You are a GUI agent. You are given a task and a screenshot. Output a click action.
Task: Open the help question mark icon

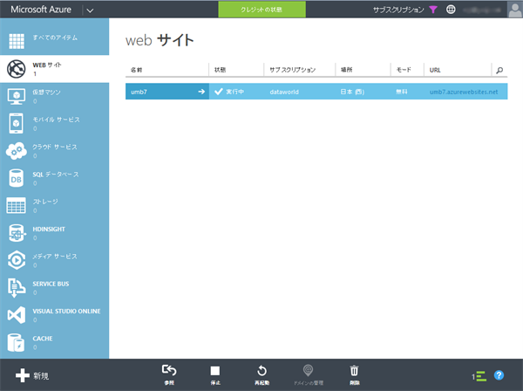(x=499, y=375)
